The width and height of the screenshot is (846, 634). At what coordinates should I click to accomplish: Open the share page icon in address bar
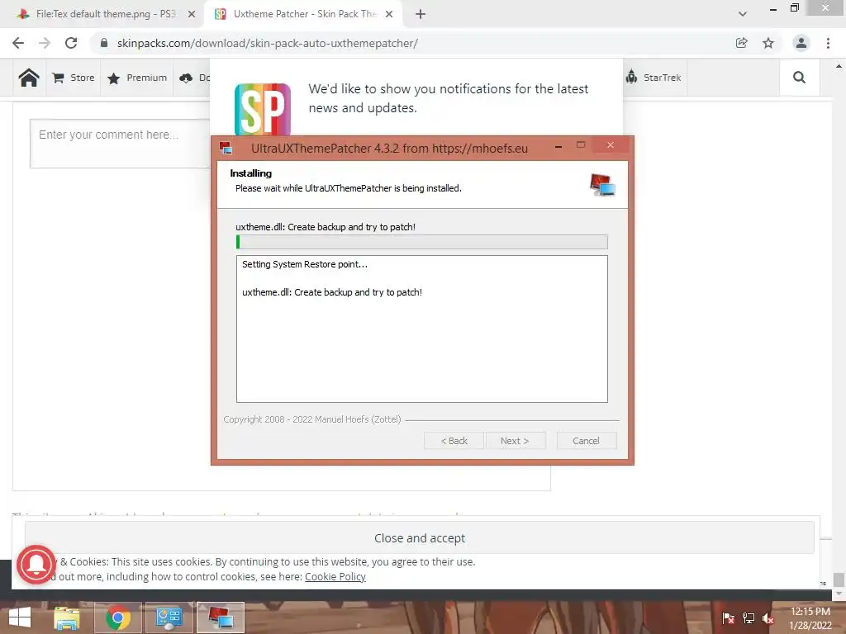tap(742, 43)
